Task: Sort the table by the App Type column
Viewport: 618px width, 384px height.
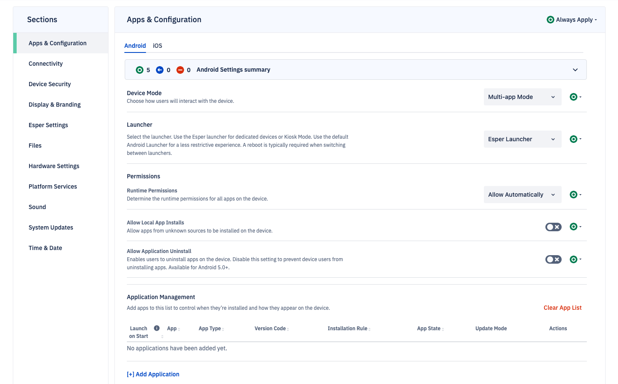Action: (211, 328)
